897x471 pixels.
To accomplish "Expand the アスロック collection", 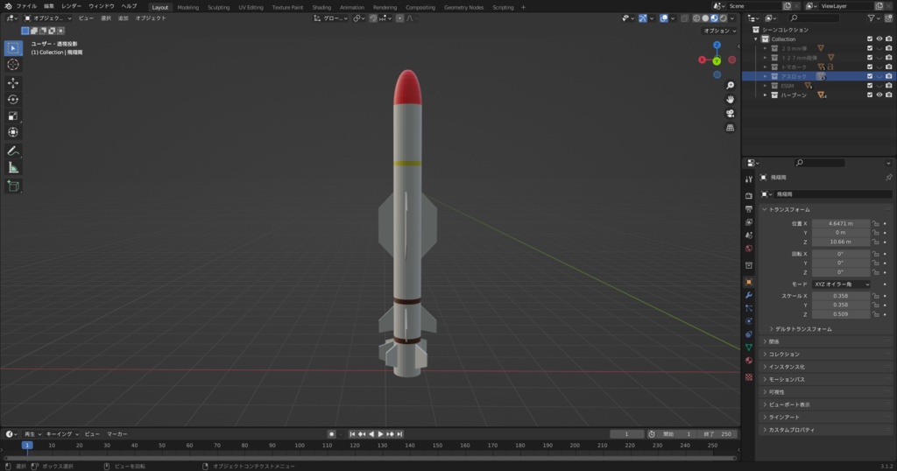I will 765,76.
